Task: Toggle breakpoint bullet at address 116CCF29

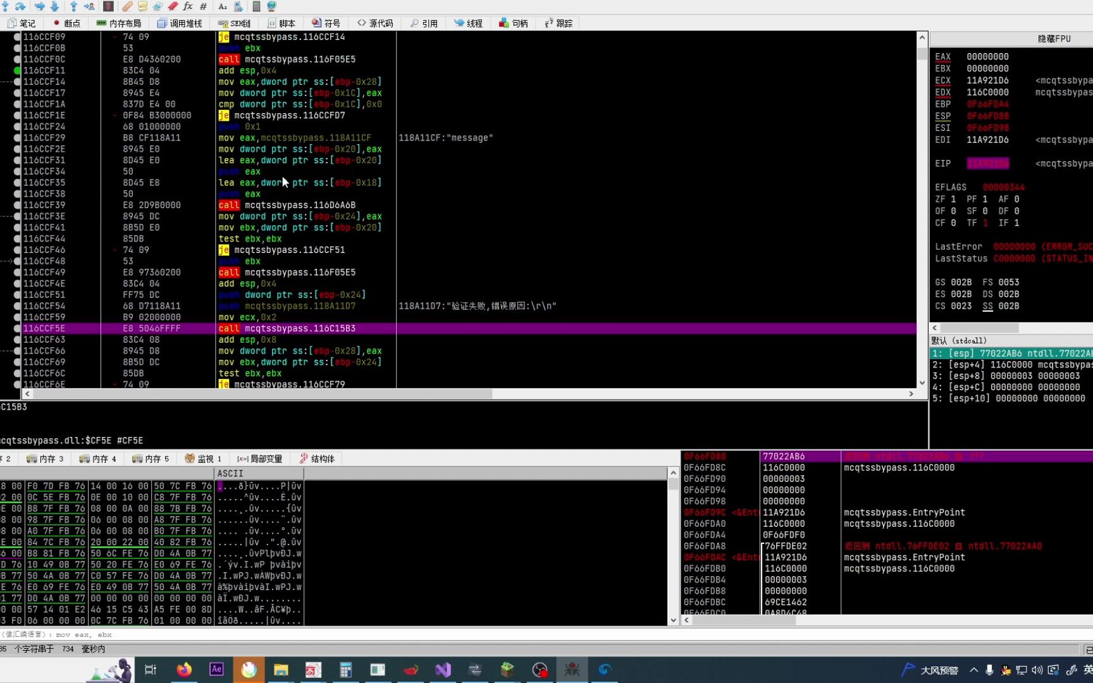Action: (17, 137)
